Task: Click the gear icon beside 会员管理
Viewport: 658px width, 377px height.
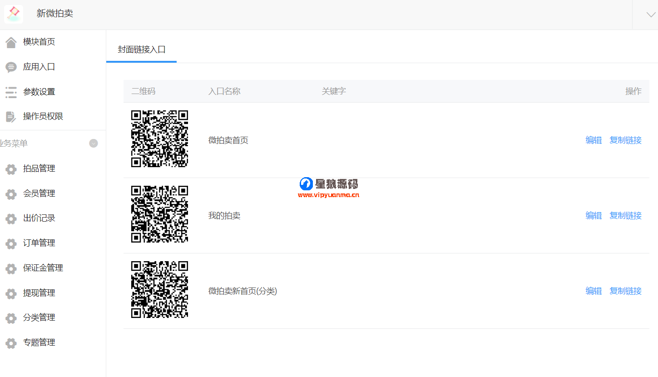Action: coord(11,194)
